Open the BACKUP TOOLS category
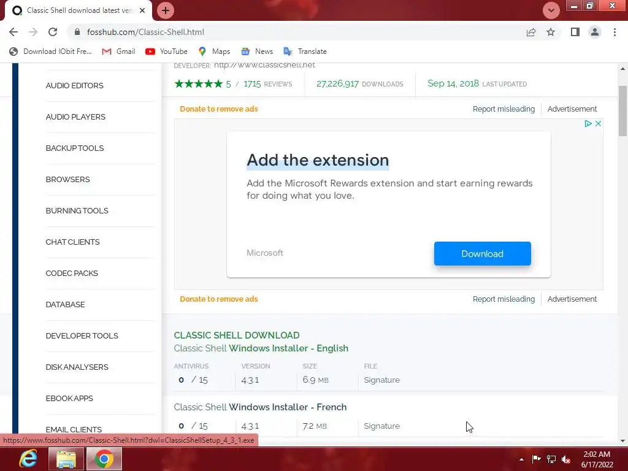This screenshot has width=628, height=471. pyautogui.click(x=75, y=148)
